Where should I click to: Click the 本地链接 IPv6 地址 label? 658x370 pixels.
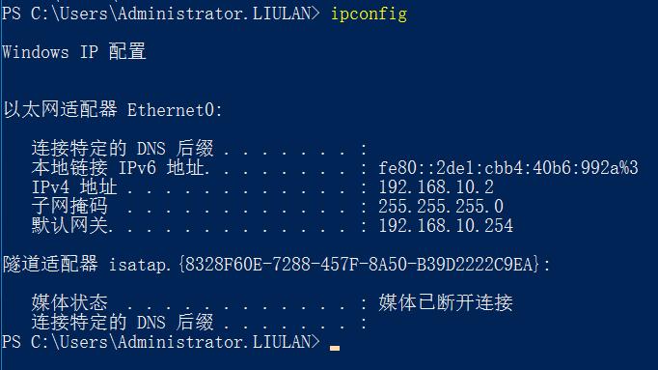pyautogui.click(x=118, y=167)
